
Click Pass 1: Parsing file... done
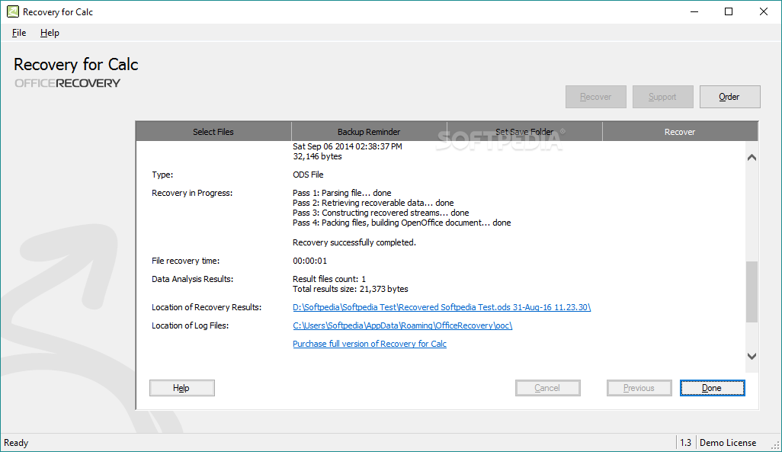coord(341,193)
